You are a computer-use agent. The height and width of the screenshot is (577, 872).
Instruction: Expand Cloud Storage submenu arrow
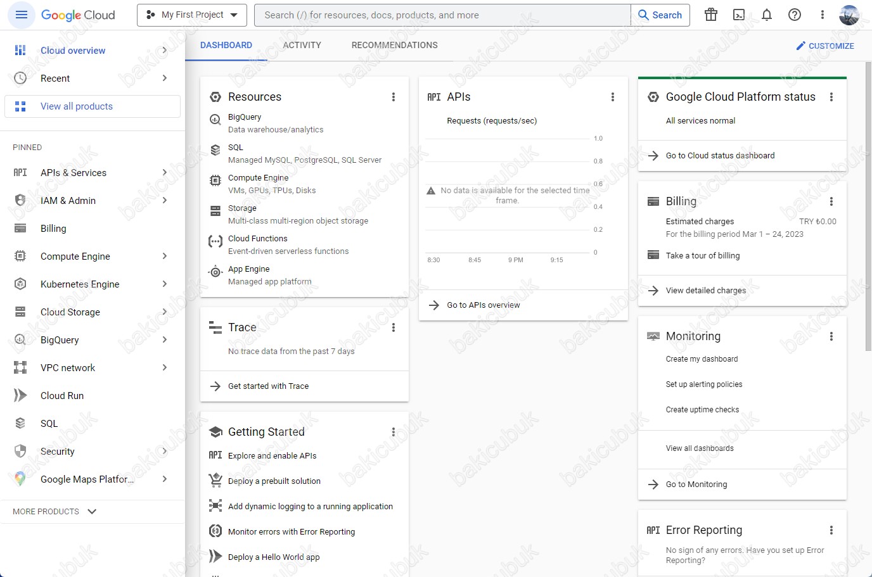pos(165,312)
